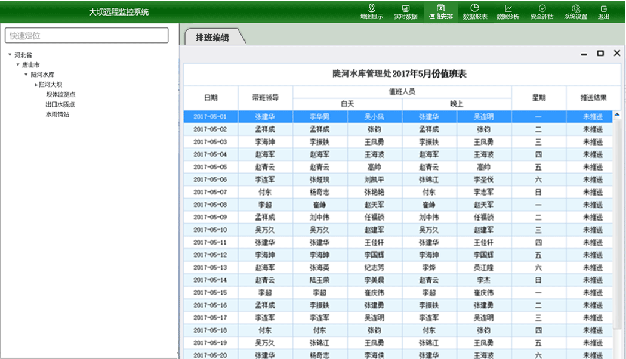
Task: Collapse the 河北省 tree node
Action: pyautogui.click(x=10, y=55)
